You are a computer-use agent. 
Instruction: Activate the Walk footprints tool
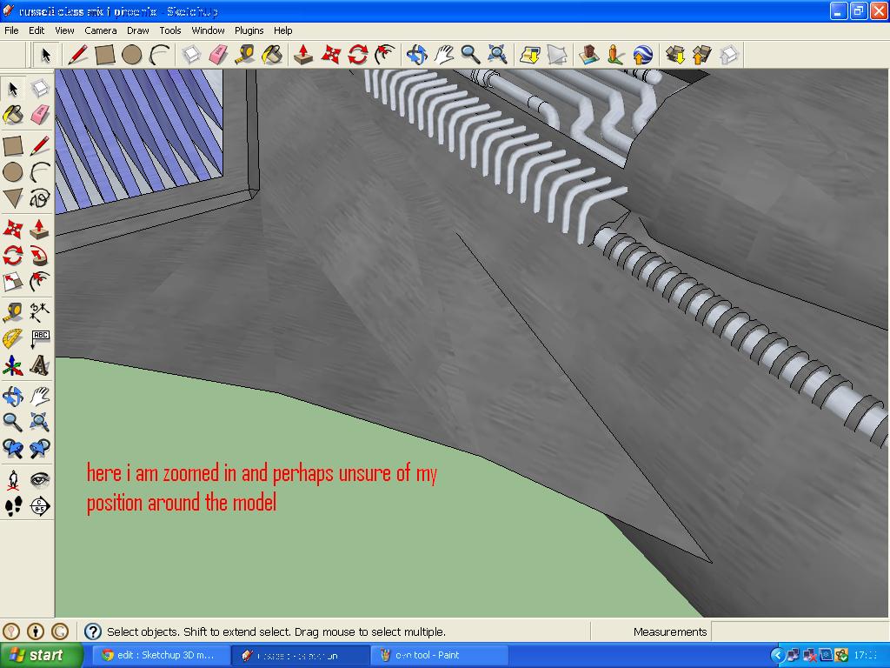[x=12, y=506]
